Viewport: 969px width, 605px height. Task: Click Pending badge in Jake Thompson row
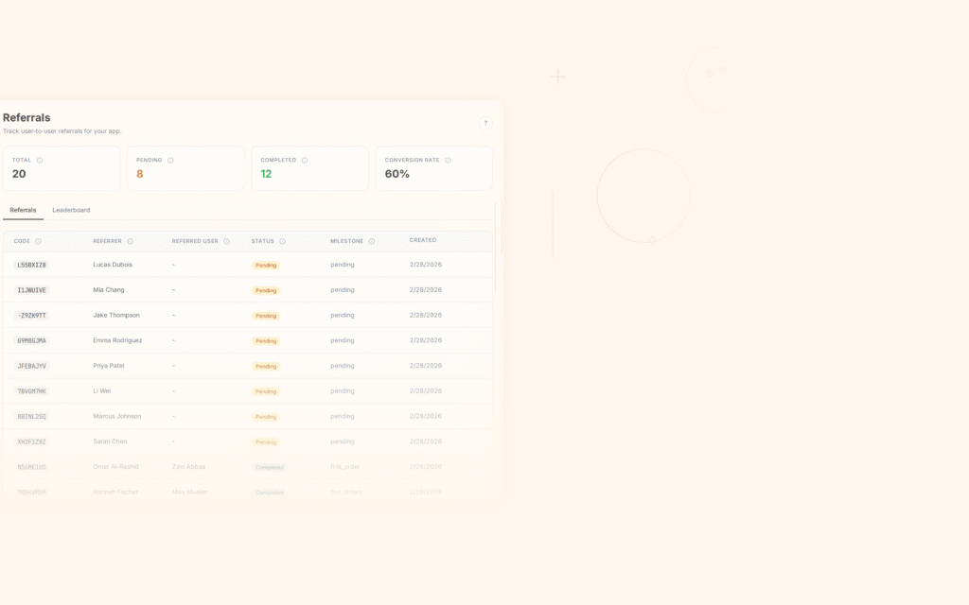tap(266, 316)
